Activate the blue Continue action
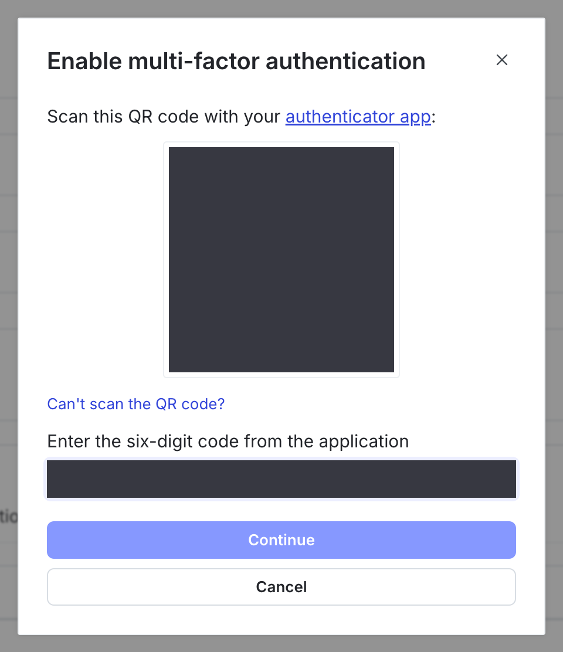563x652 pixels. (x=281, y=539)
